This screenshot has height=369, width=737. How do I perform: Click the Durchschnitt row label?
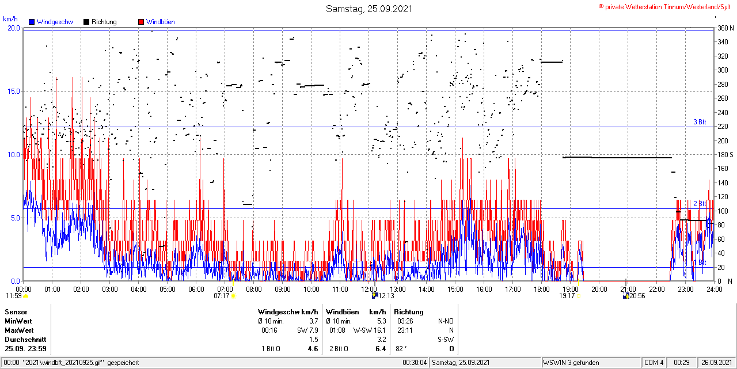tap(25, 340)
